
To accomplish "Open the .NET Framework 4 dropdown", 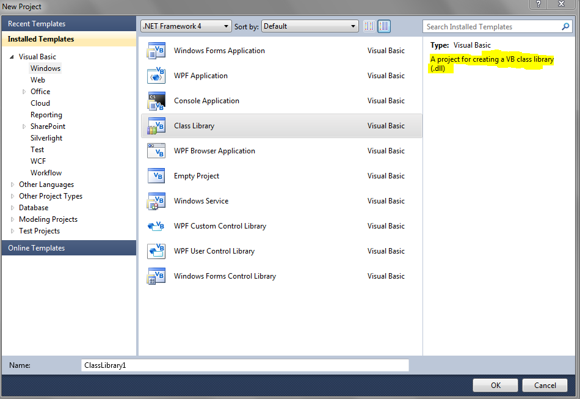I will [186, 26].
